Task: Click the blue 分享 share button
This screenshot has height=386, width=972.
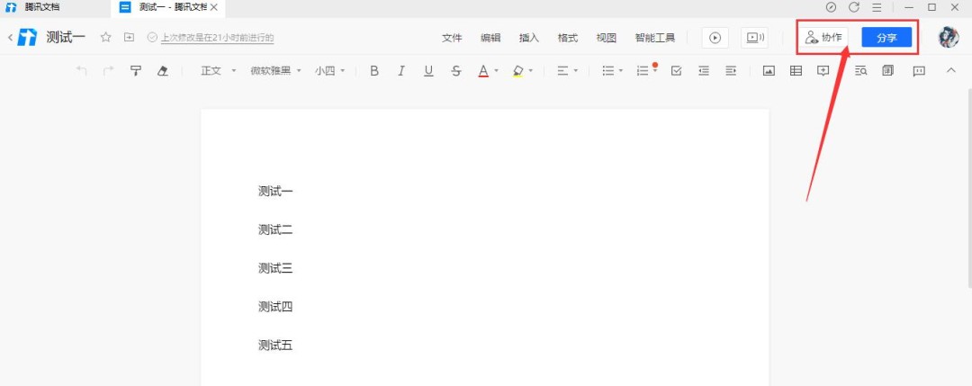Action: [886, 38]
